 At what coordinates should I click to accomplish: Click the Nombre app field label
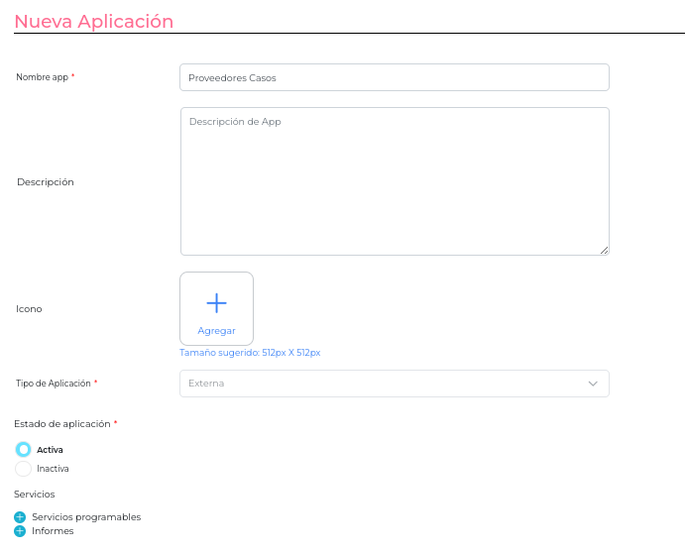tap(43, 77)
